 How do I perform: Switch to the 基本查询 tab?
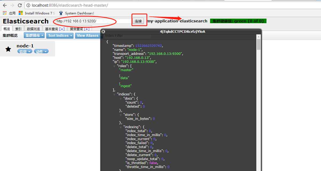[x=52, y=29]
